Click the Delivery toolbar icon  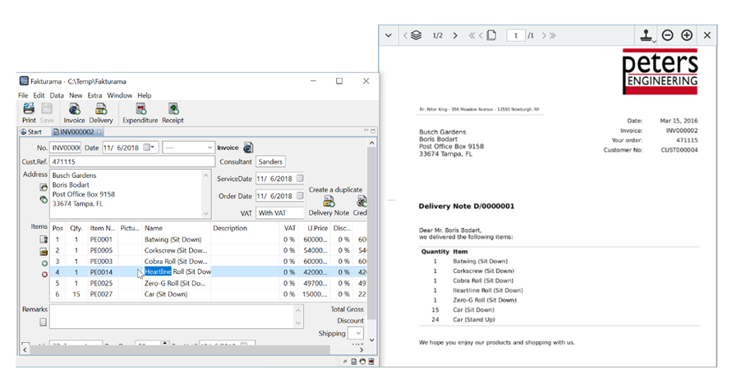click(x=101, y=112)
